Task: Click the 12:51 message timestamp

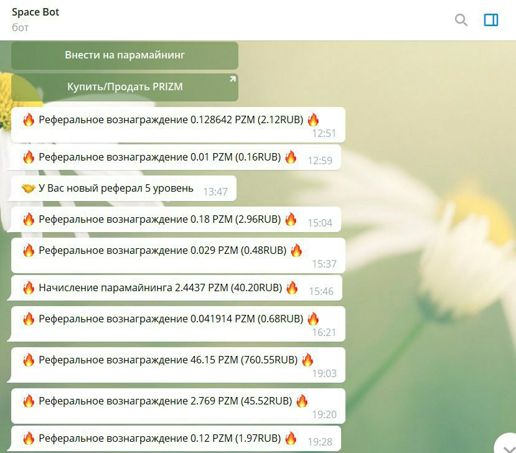Action: point(324,134)
